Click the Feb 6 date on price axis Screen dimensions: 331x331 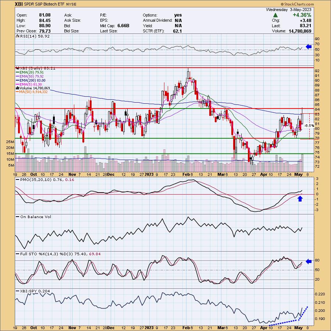[188, 174]
